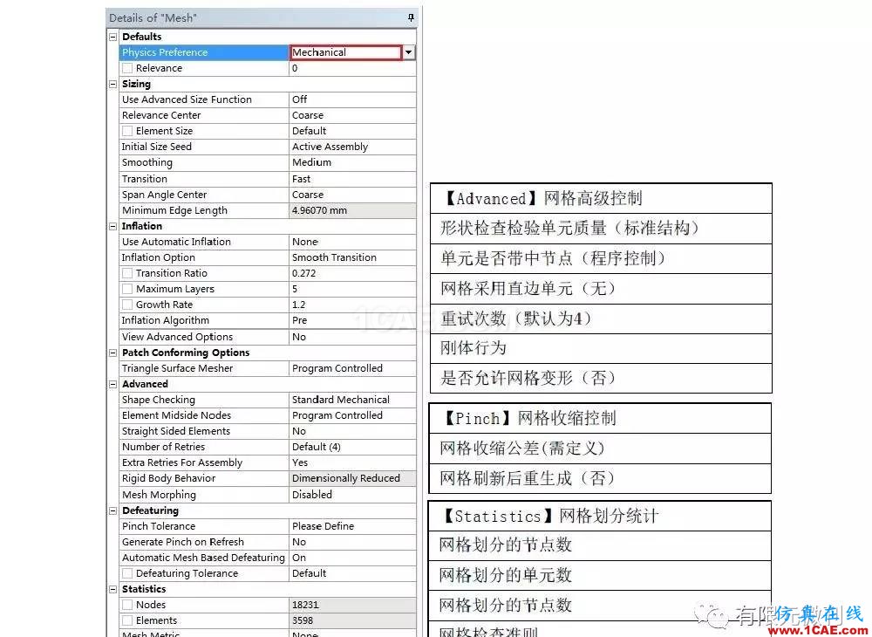
Task: Select Span Angle Center value Coarse
Action: 352,195
